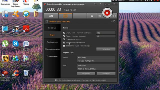Open CCleaner desktop icon
The width and height of the screenshot is (160, 90).
pos(15,74)
